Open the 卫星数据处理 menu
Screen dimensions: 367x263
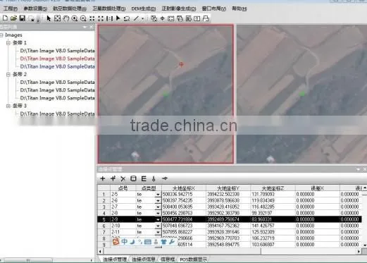[109, 8]
